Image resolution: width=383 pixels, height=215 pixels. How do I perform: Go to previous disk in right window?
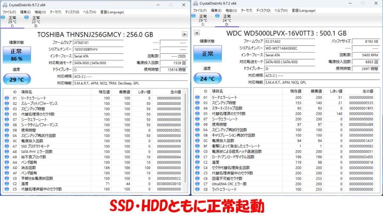click(x=196, y=33)
